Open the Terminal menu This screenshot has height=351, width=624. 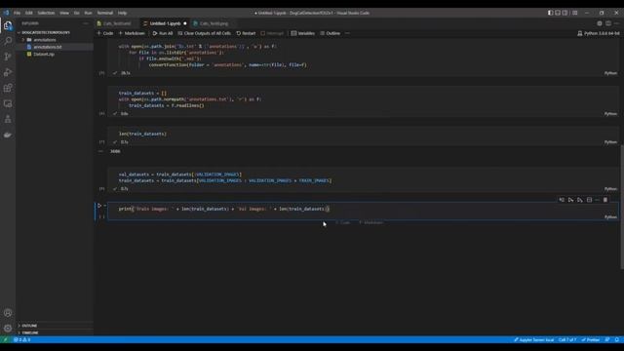[105, 13]
